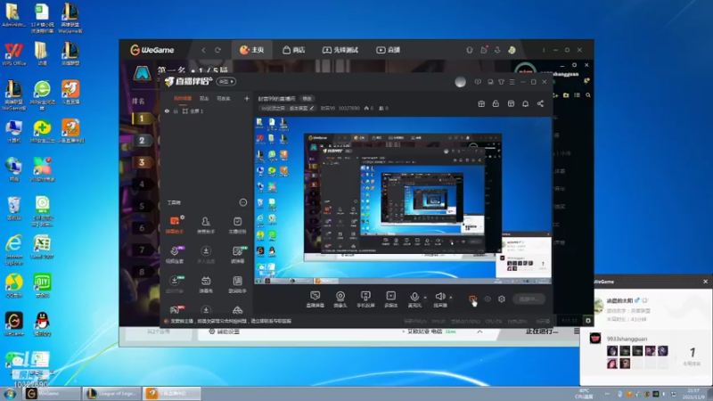Open the user avatar in 直播伴侣 title bar
Viewport: 713px width, 401px height.
(460, 82)
